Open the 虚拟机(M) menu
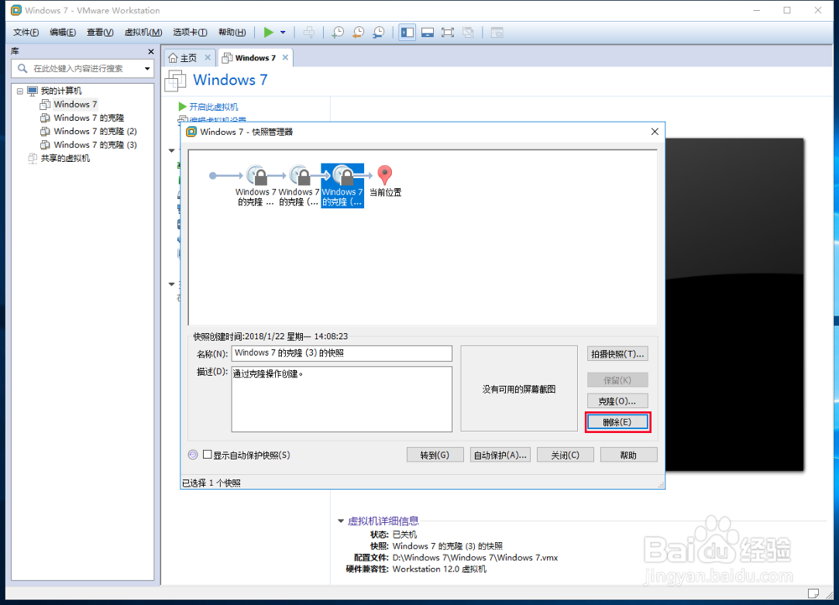 point(143,33)
